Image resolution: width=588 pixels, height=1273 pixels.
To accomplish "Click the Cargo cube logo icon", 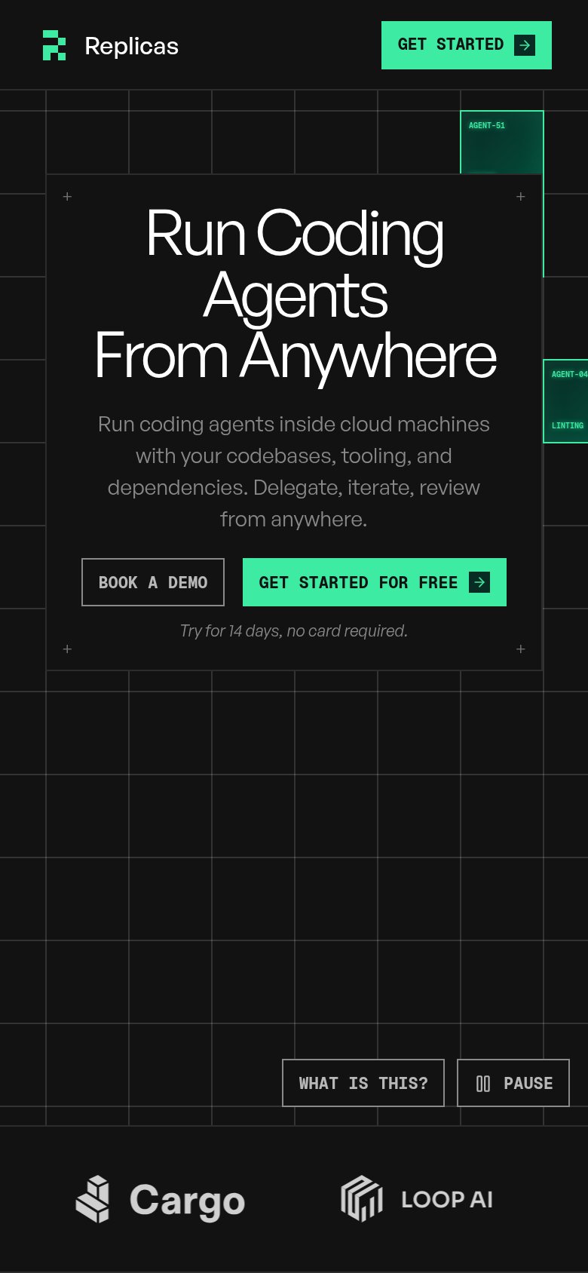I will (x=93, y=1199).
